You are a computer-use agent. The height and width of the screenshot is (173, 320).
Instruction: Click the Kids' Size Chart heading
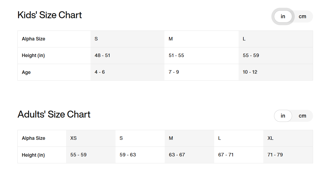(x=50, y=15)
